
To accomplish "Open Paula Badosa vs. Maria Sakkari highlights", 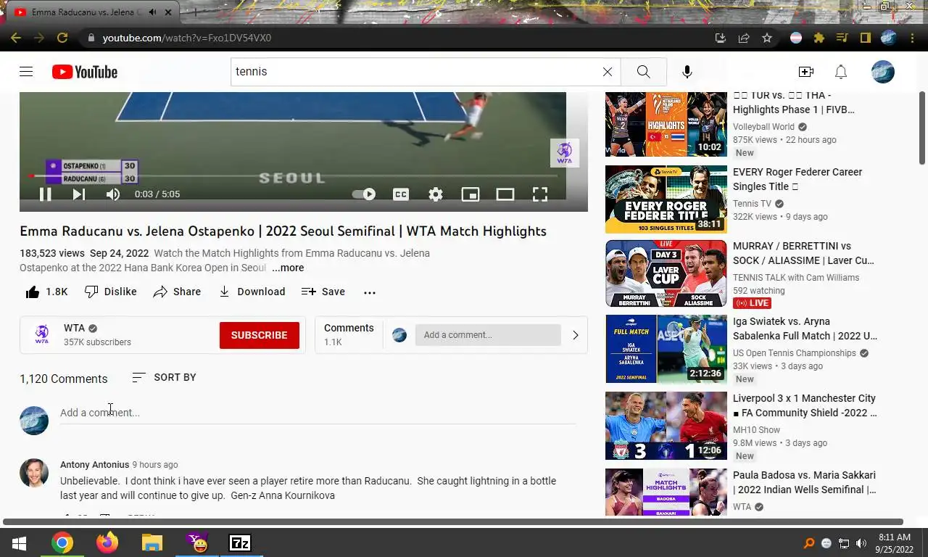I will [805, 482].
